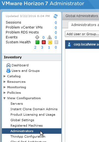Image resolution: width=99 pixels, height=142 pixels.
Task: Click the triangle warning Events icon
Action: (50, 37)
